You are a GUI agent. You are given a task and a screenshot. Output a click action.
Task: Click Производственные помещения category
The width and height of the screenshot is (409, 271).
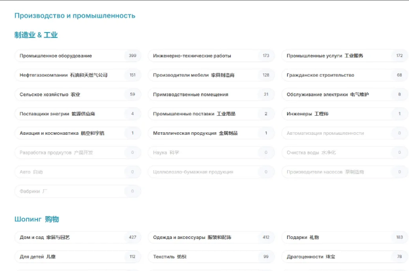[x=210, y=94]
